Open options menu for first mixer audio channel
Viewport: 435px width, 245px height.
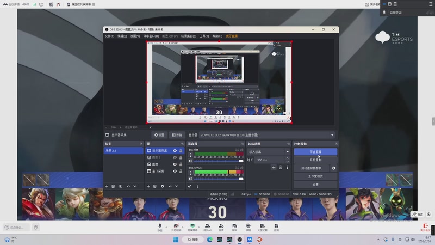point(190,155)
